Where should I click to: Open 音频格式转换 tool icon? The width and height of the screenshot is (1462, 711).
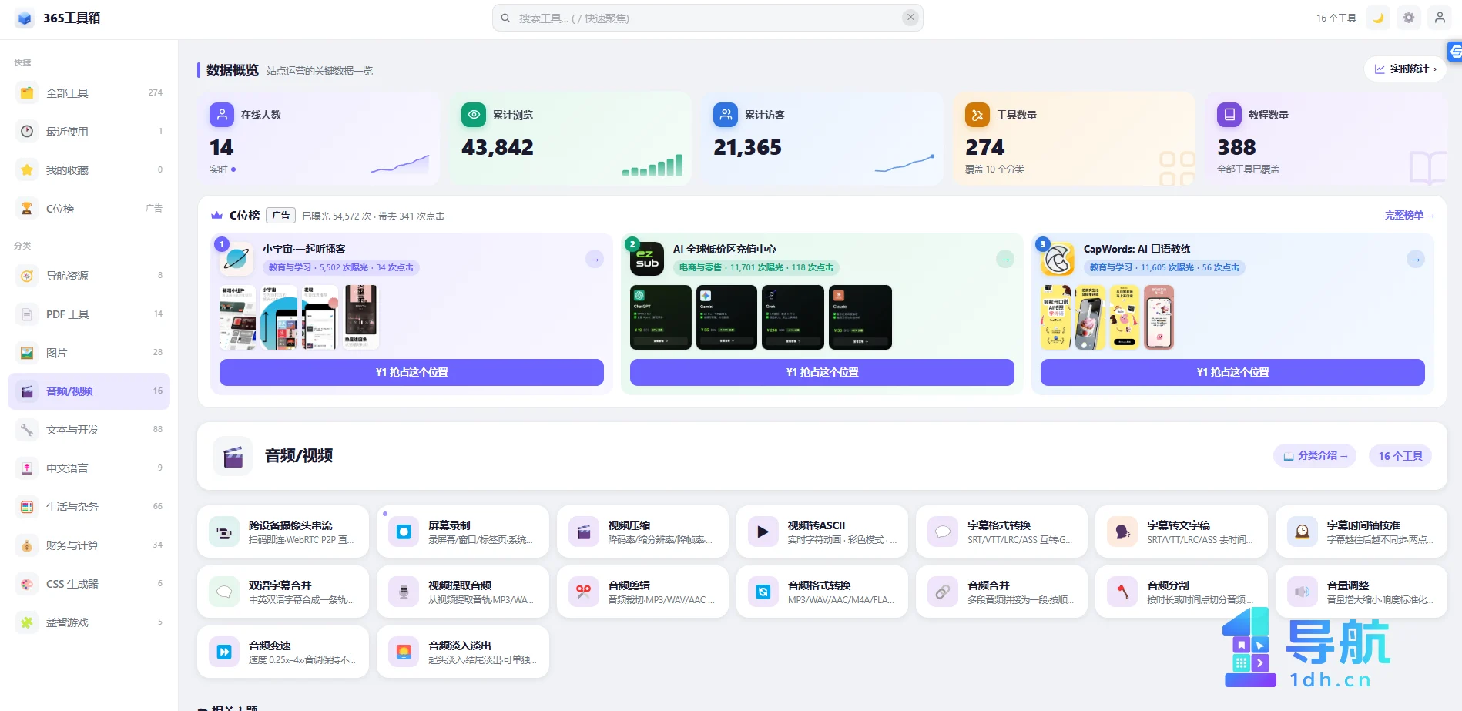point(763,592)
